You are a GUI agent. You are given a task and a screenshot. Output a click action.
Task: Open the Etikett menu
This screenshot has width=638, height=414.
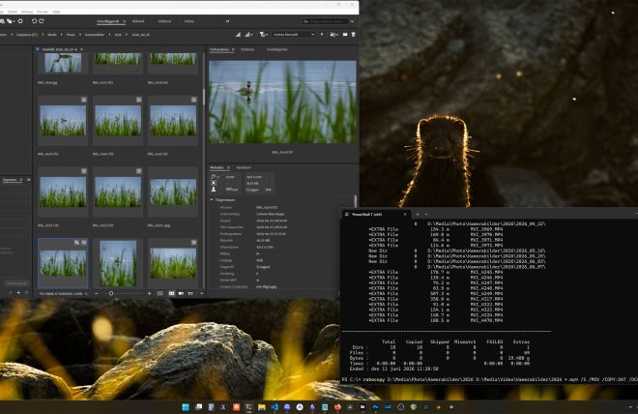click(13, 12)
